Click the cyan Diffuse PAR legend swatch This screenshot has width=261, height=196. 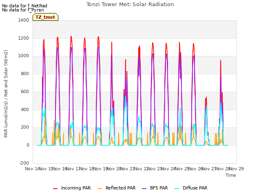(x=177, y=189)
